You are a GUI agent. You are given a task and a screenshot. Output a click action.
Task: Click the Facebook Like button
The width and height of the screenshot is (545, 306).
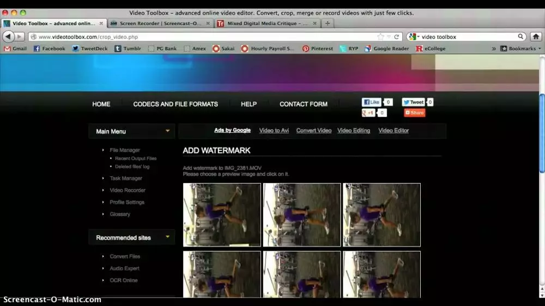coord(372,102)
